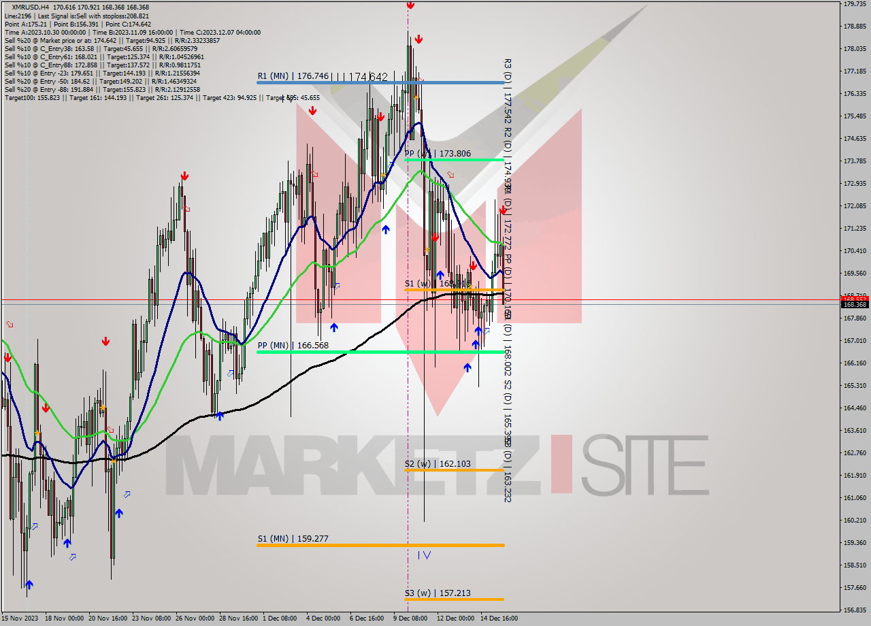871x626 pixels.
Task: Click the 'Sell %10 @ C_Entry61' line
Action: 103,56
